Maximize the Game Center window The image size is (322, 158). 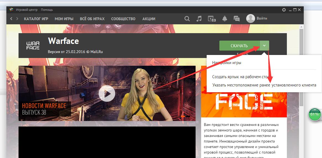click(x=295, y=10)
